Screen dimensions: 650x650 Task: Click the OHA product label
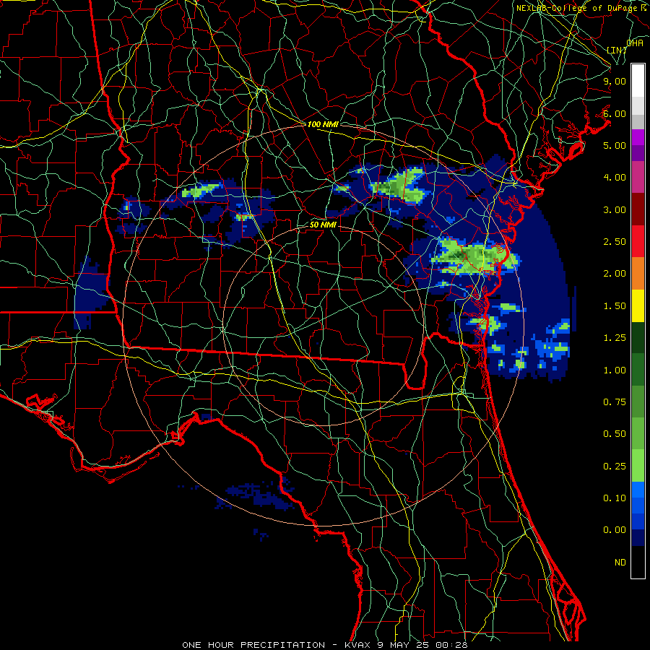click(635, 43)
